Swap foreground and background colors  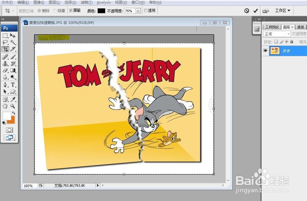click(14, 113)
